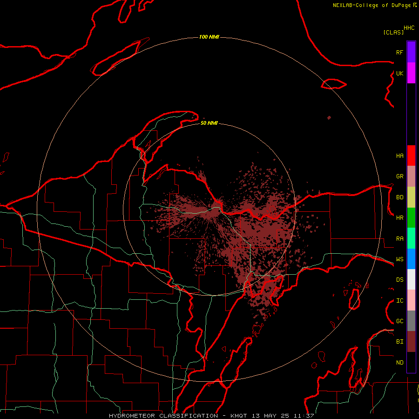Click the BD legend label
The height and width of the screenshot is (419, 419).
[399, 197]
